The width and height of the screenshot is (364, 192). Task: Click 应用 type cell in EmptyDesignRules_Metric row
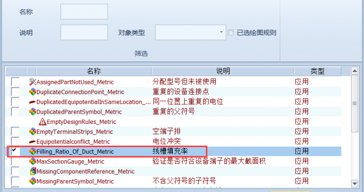pyautogui.click(x=301, y=121)
